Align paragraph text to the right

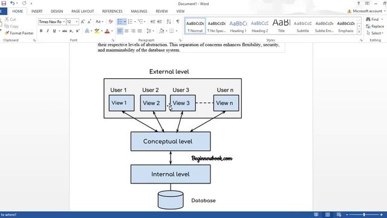pyautogui.click(x=133, y=31)
